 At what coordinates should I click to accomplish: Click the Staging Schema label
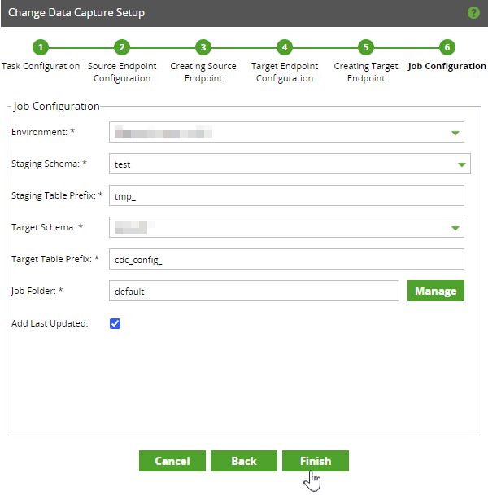click(x=49, y=164)
